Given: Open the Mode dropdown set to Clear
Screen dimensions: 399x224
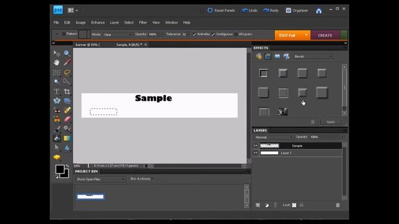Looking at the screenshot, I should click(x=118, y=35).
